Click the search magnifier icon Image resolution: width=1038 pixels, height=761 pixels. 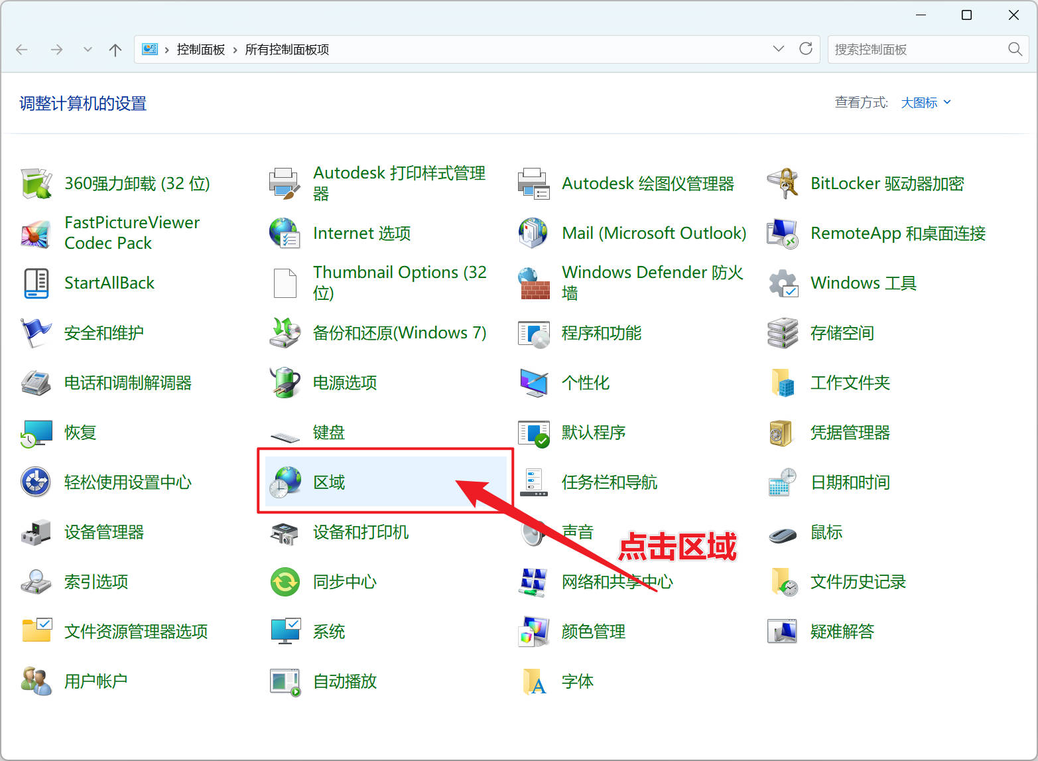[1015, 49]
